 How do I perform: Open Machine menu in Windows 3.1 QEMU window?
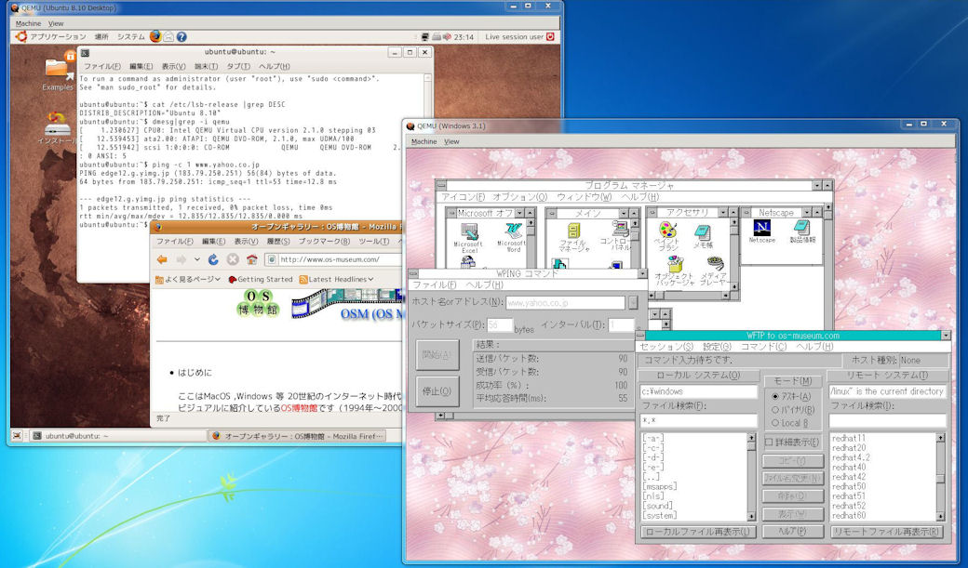pos(424,141)
